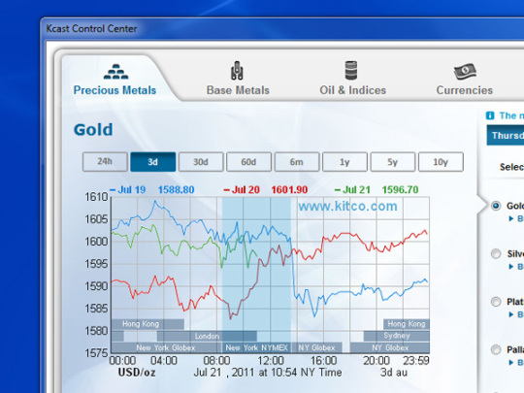Screen dimensions: 524x393
Task: Select the 1y chart range
Action: coord(344,162)
